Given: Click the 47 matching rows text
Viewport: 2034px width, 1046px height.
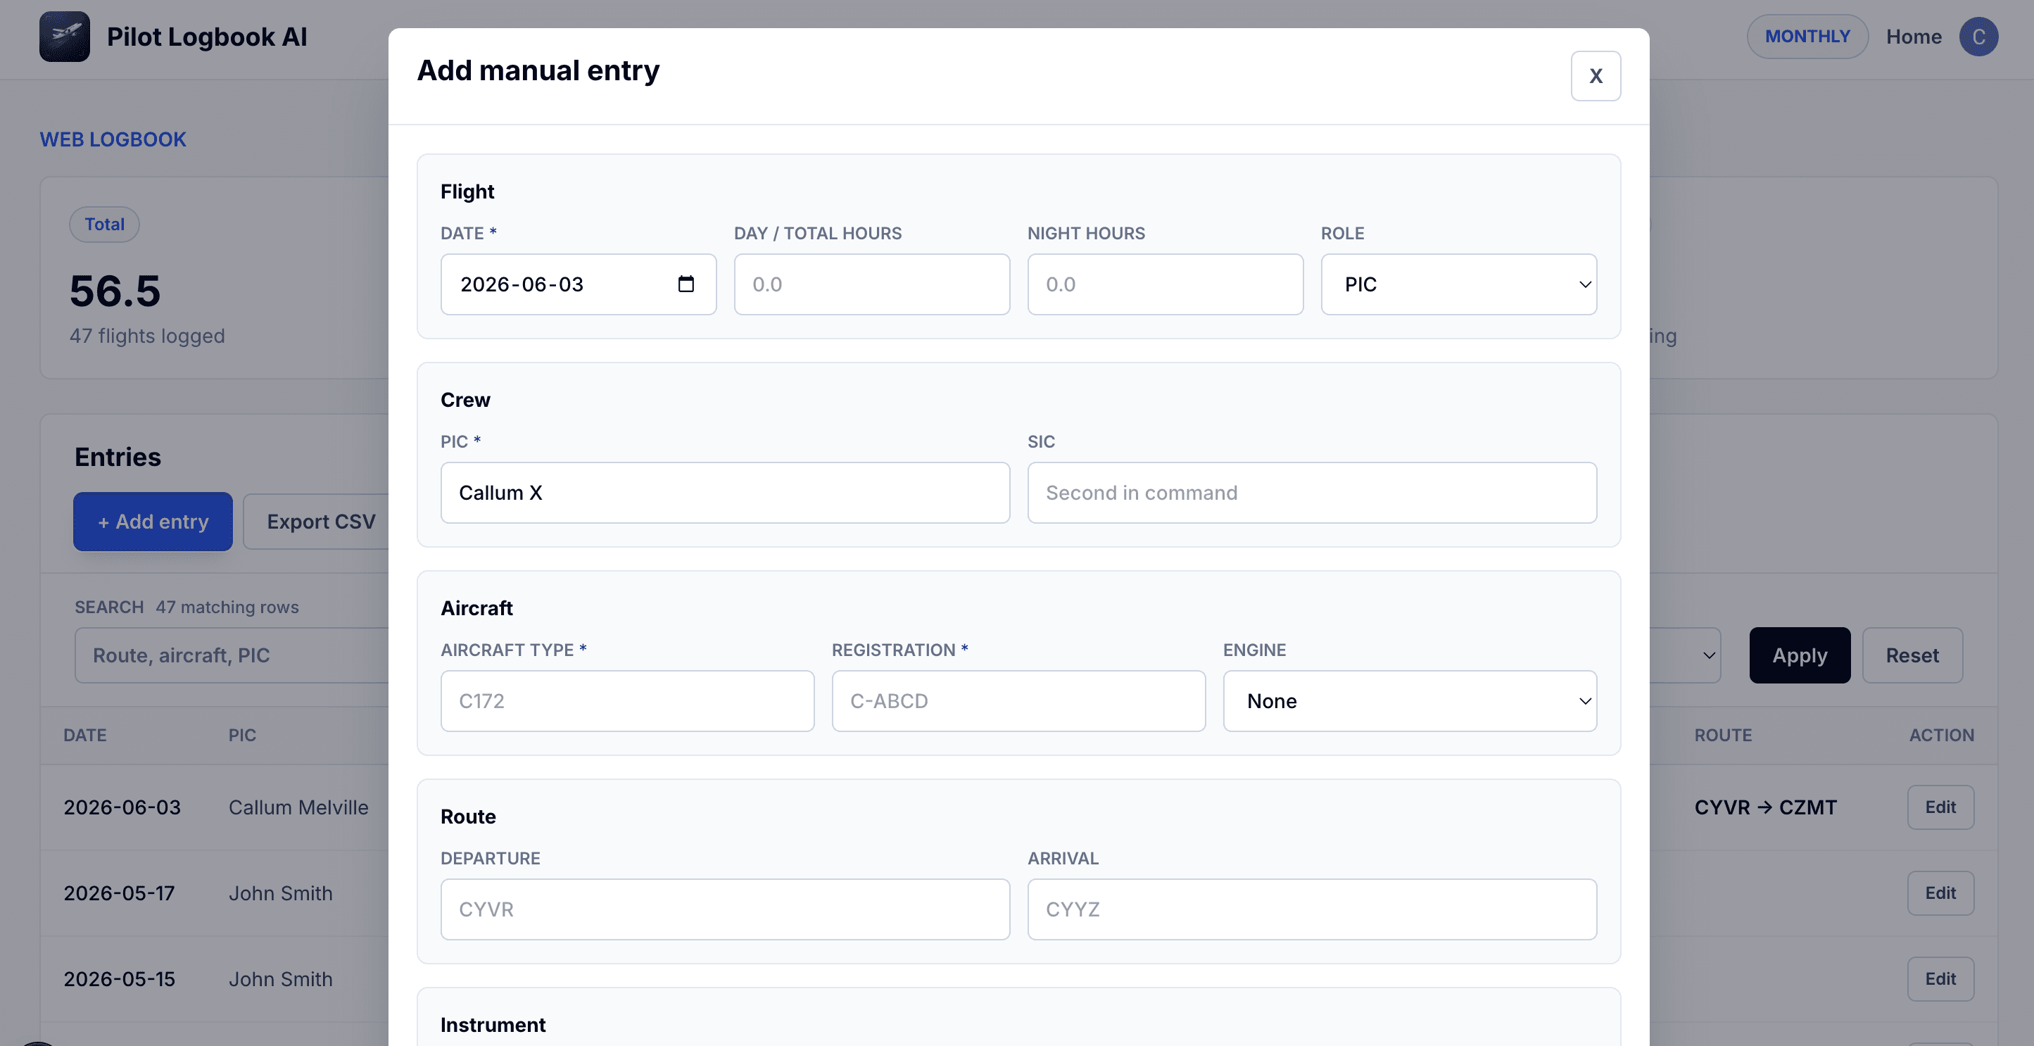Looking at the screenshot, I should point(227,607).
